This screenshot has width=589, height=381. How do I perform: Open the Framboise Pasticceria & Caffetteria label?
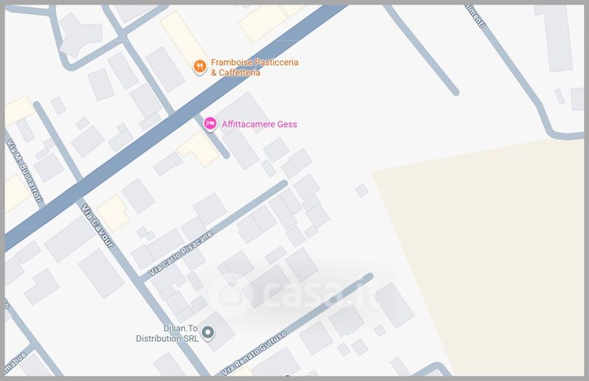(x=254, y=67)
